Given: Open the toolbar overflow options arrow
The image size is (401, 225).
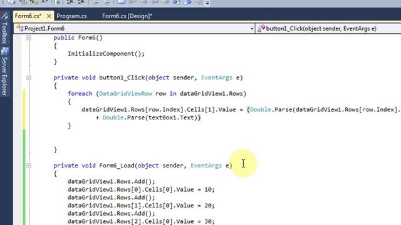Looking at the screenshot, I should 207,2.
